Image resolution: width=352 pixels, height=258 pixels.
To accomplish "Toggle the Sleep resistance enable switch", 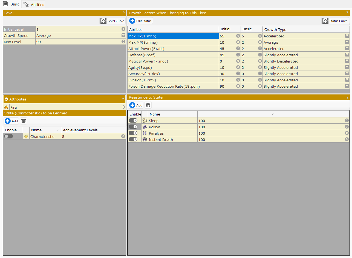I will (133, 121).
